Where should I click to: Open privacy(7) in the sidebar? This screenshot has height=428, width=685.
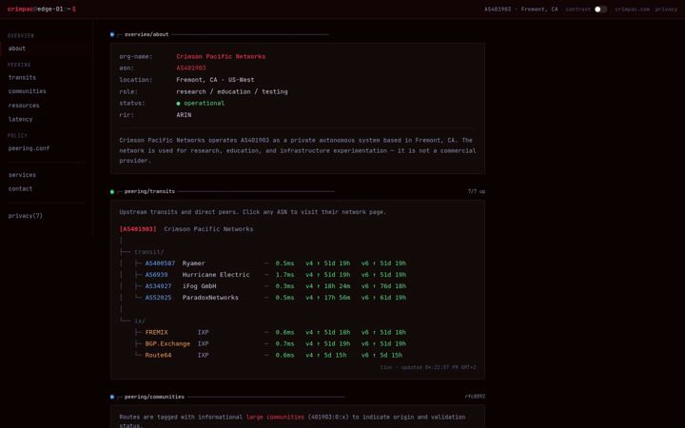tap(26, 216)
